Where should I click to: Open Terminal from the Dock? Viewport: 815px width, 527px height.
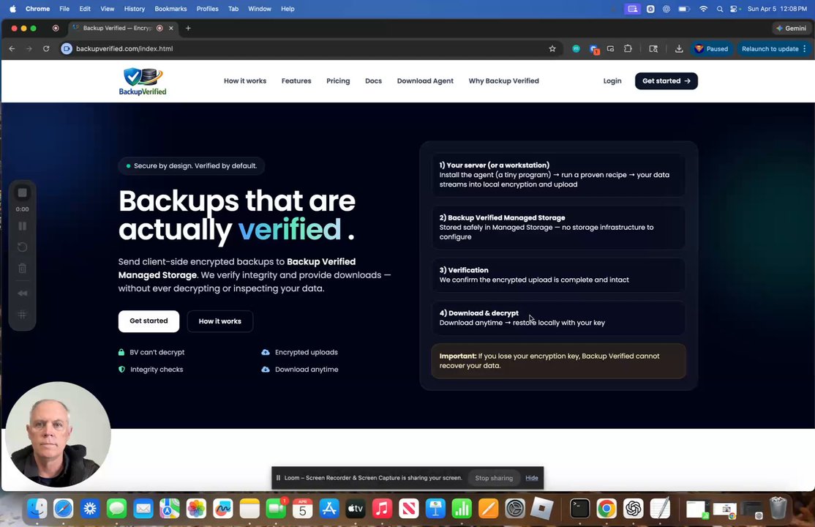coord(579,509)
